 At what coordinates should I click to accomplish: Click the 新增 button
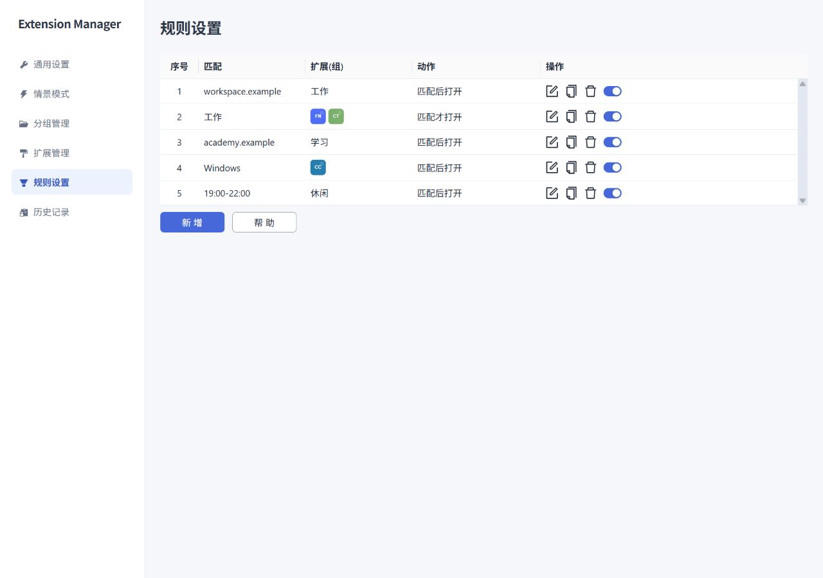(192, 222)
